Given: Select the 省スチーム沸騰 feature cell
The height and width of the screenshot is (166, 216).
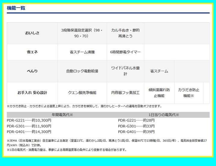Looking at the screenshot, I should [x=82, y=52].
